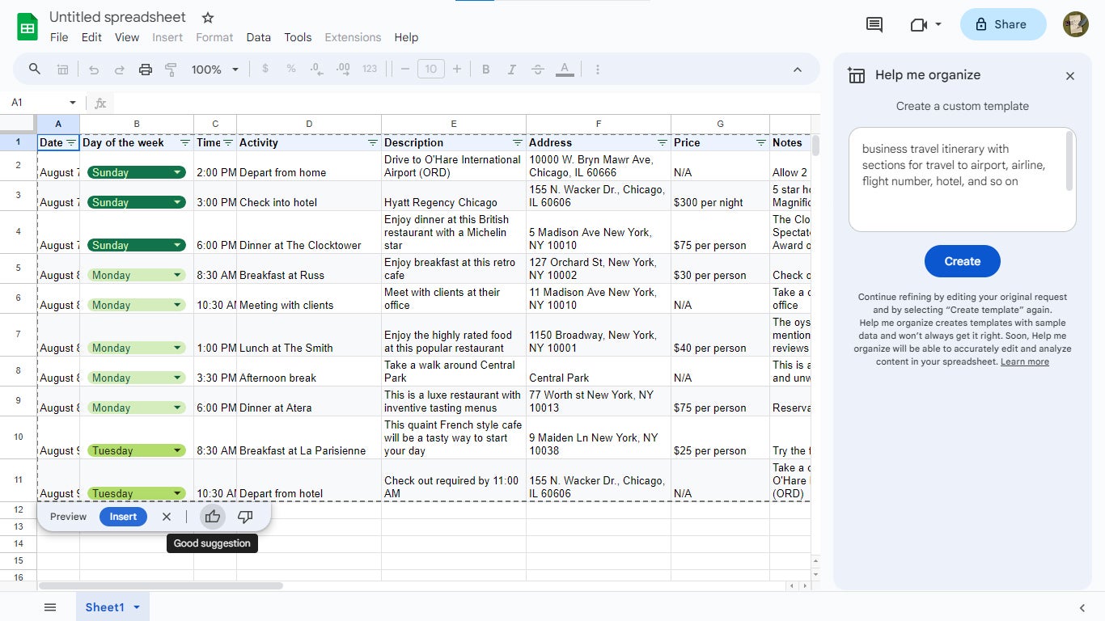1105x621 pixels.
Task: Select the Dinner at Atera cell
Action: (x=309, y=401)
